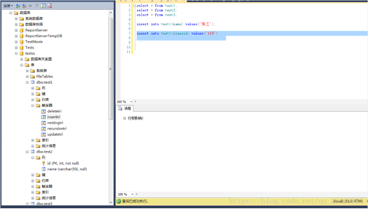Click the text 'select * from test3;'
The width and height of the screenshot is (368, 209).
coord(157,15)
